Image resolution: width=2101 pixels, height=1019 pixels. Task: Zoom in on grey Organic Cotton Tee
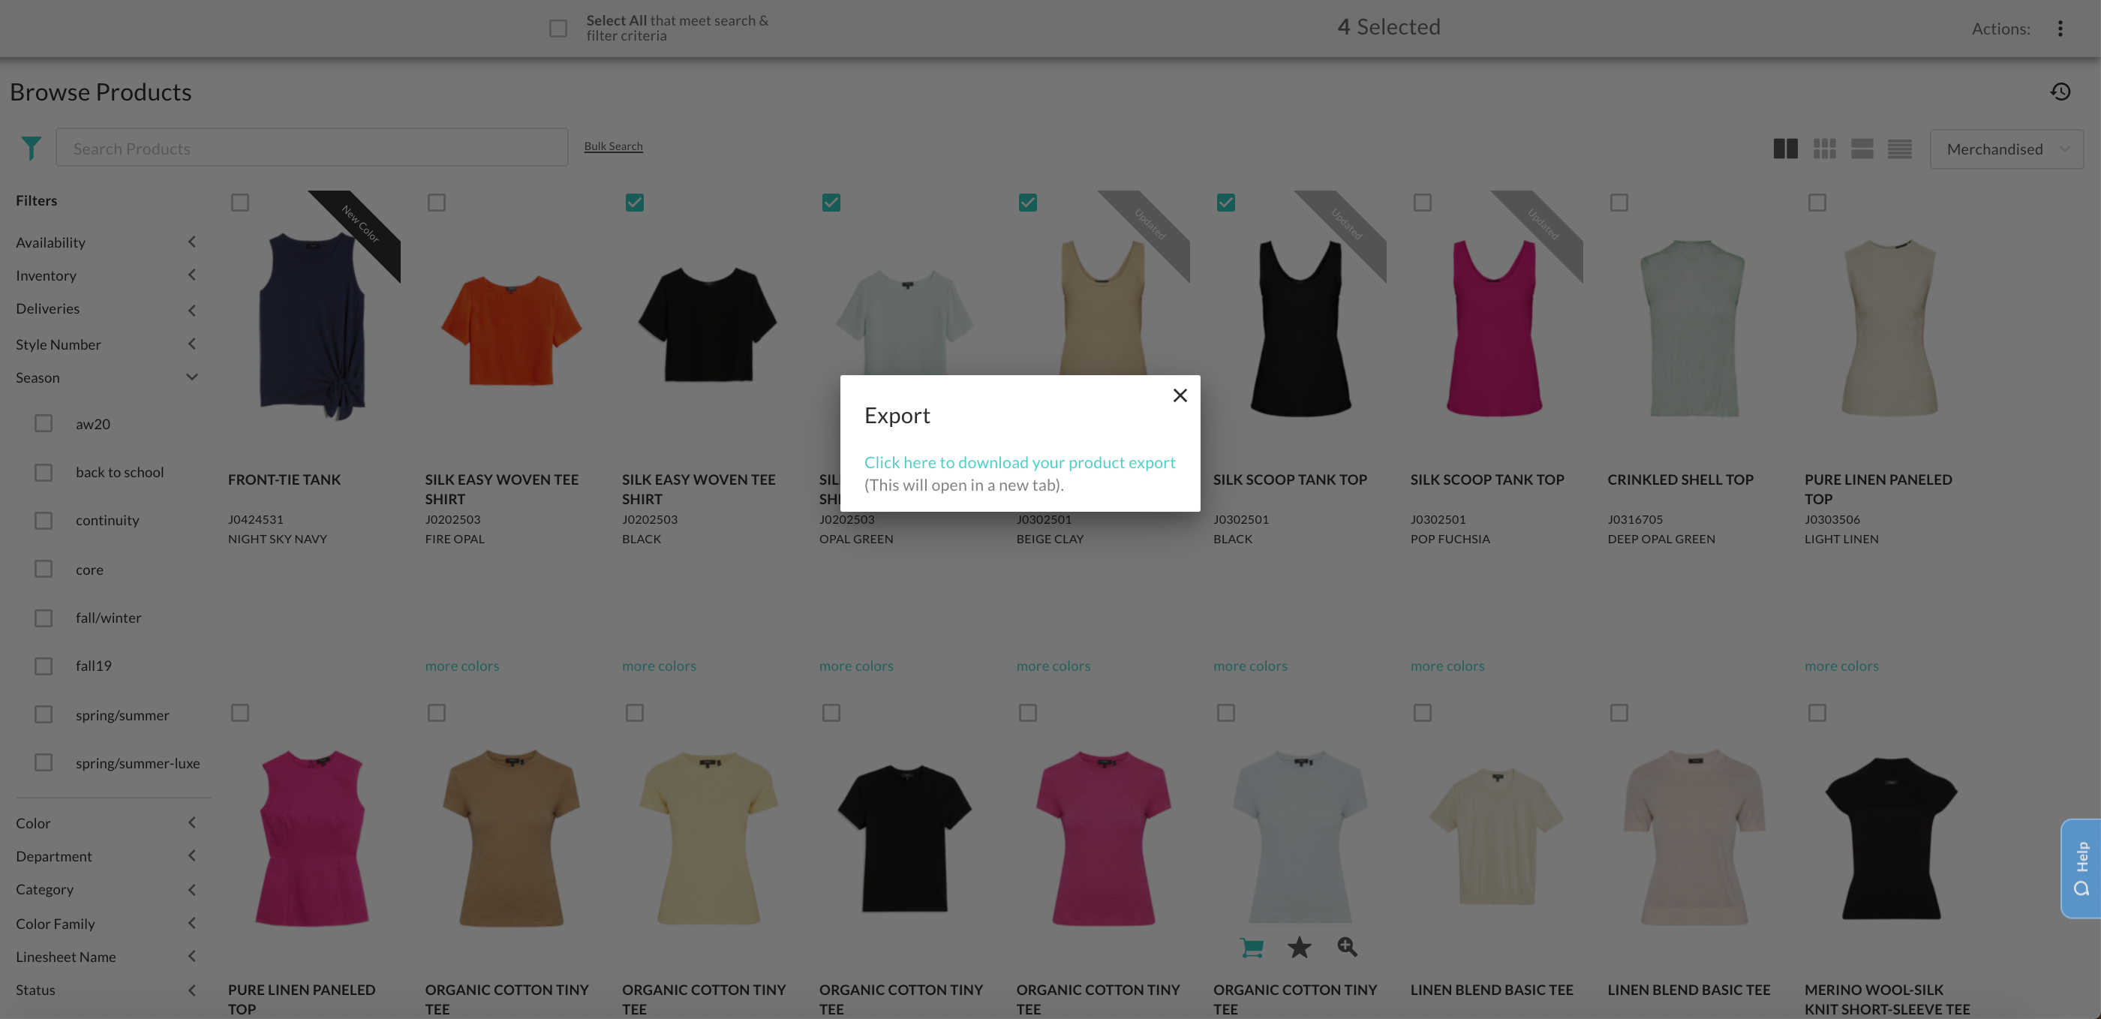[1348, 946]
